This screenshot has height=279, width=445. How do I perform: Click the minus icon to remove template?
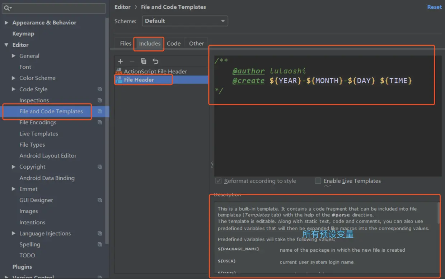point(132,61)
